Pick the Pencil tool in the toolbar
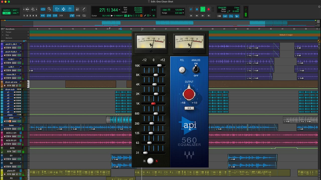The width and height of the screenshot is (321, 180). coord(84,9)
